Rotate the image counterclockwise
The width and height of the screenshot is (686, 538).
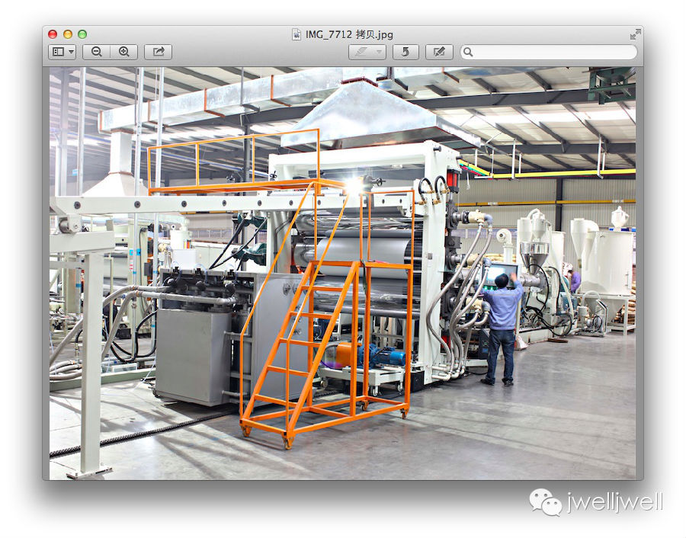point(406,52)
